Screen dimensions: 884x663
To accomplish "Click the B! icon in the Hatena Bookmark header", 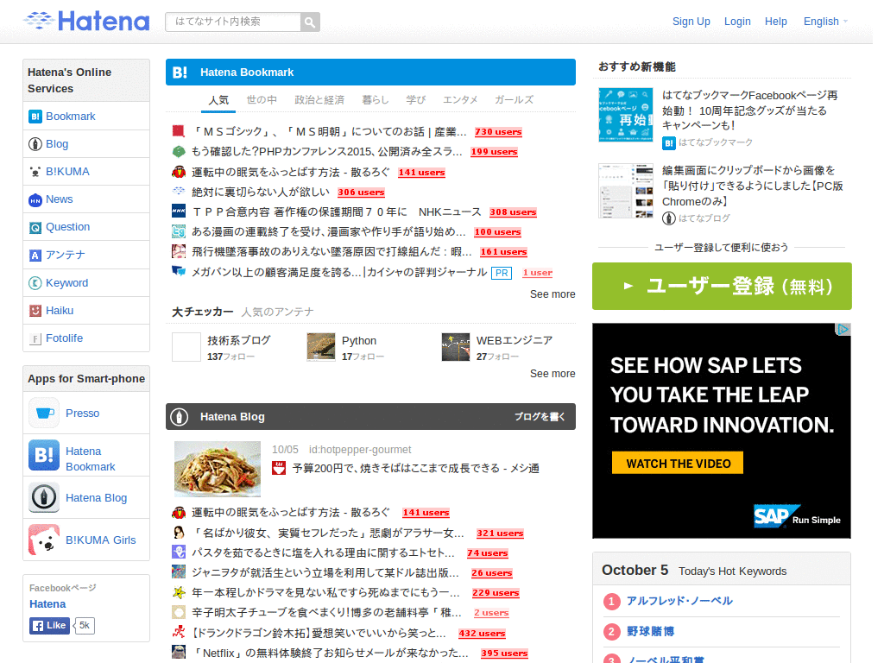I will tap(180, 73).
